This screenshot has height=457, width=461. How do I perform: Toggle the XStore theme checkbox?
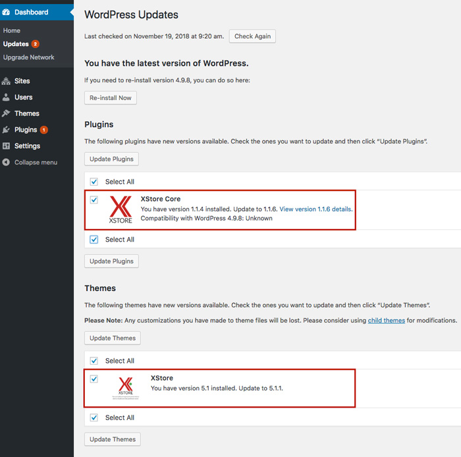tap(94, 379)
